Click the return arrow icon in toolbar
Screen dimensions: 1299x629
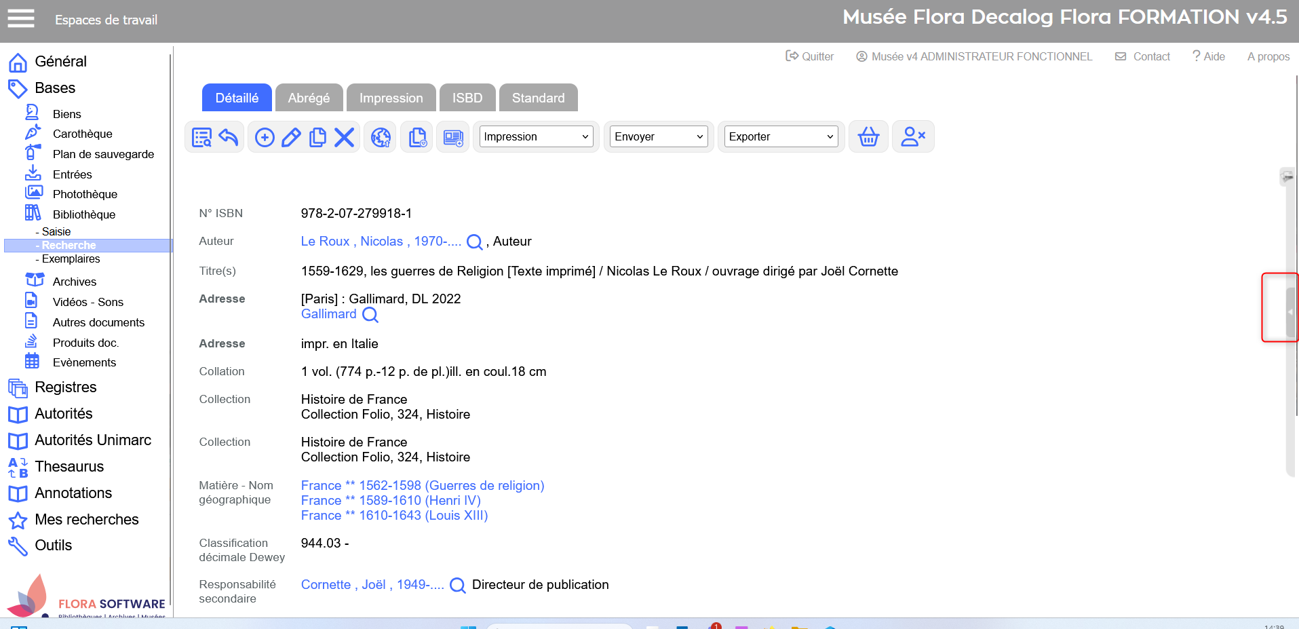[x=229, y=137]
